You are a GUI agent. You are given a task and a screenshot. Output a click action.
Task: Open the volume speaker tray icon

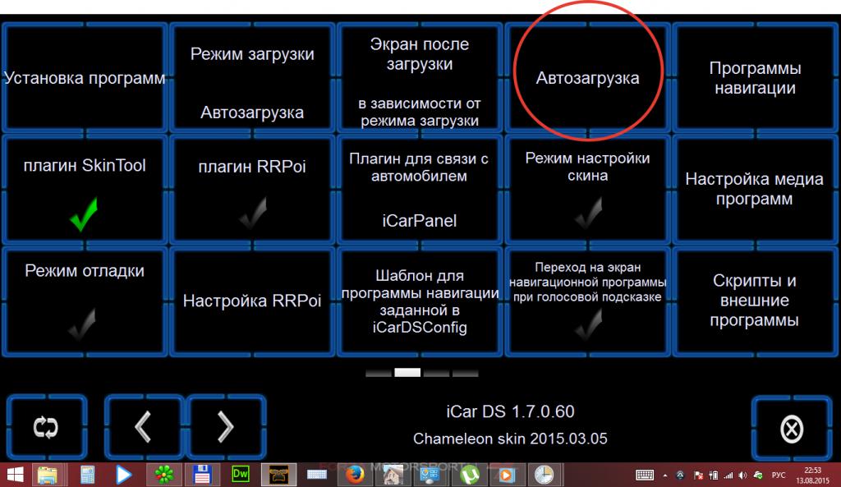(742, 476)
